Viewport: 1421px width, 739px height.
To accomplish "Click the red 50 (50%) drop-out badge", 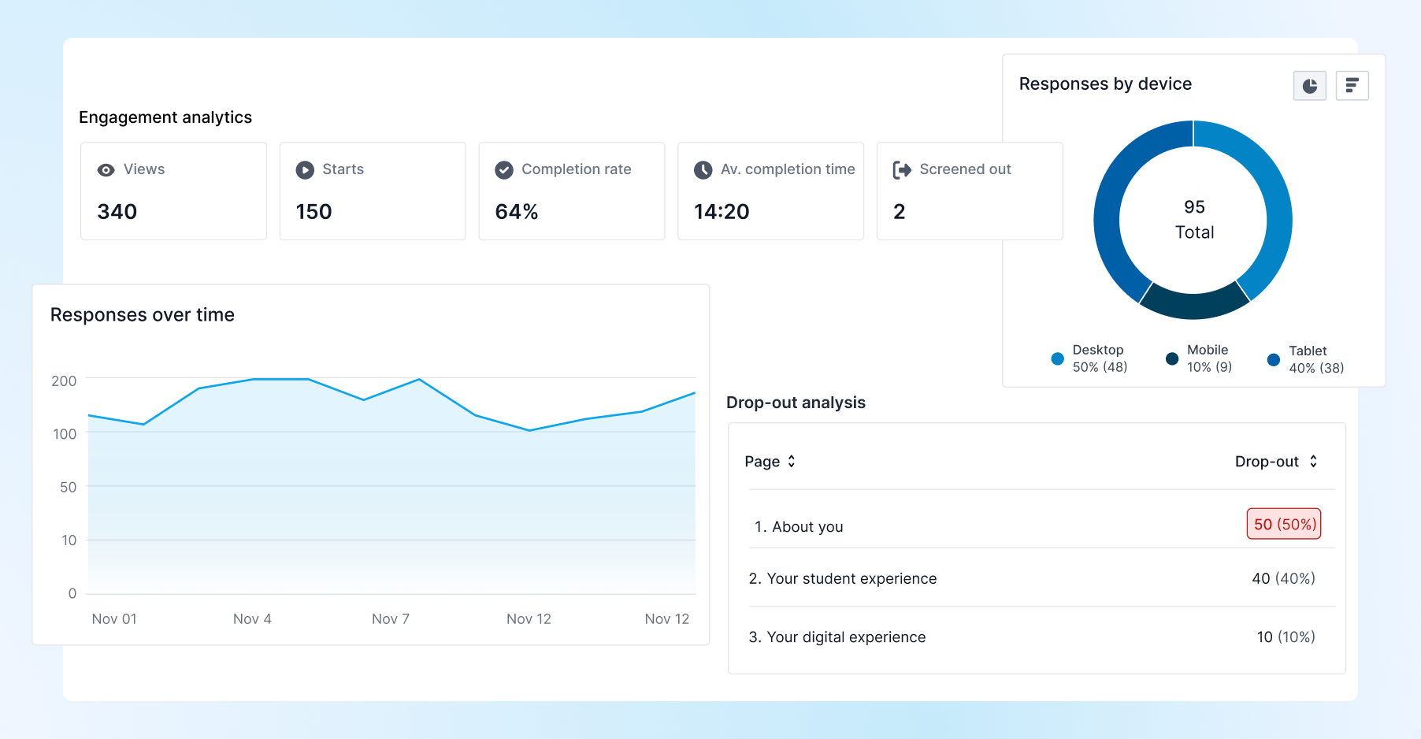I will point(1284,525).
